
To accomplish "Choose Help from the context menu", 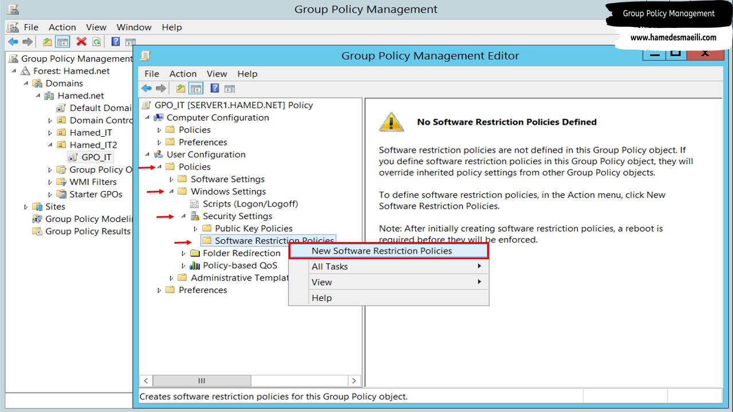I will pos(388,298).
